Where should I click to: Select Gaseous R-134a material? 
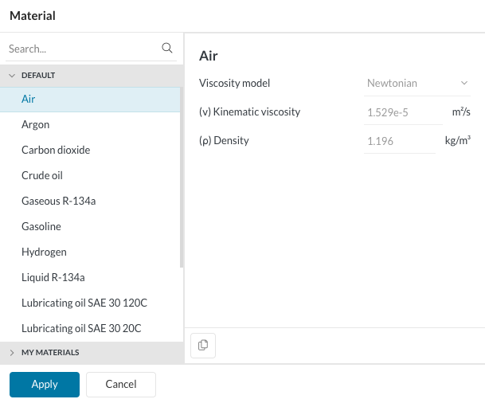point(58,201)
